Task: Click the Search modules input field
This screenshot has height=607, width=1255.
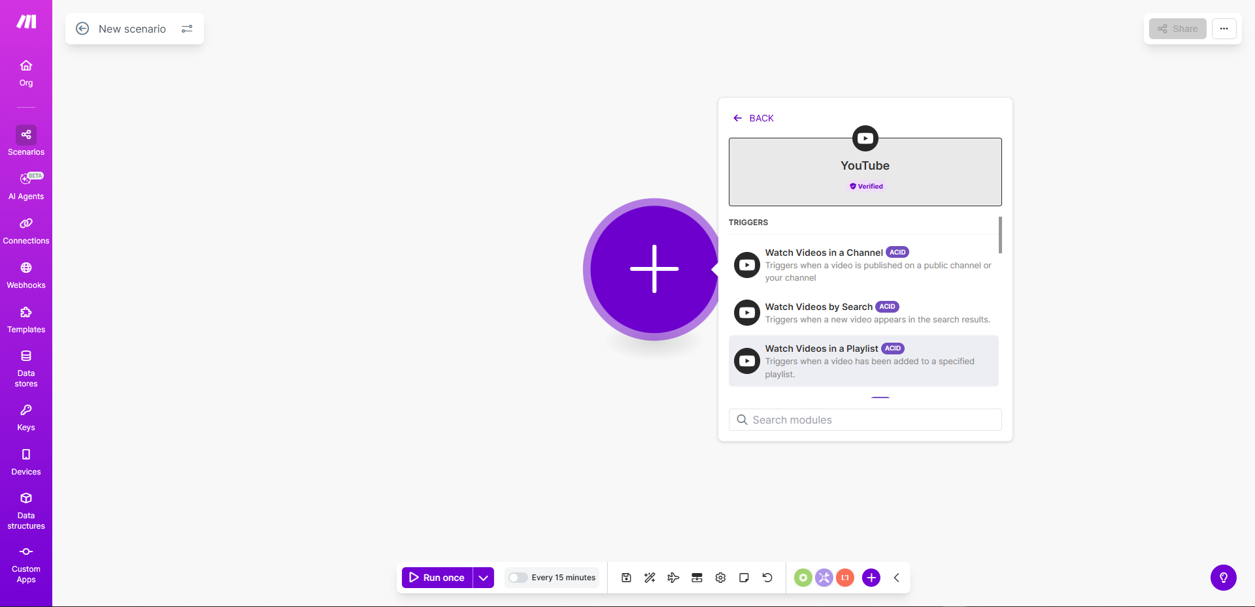Action: [x=865, y=420]
